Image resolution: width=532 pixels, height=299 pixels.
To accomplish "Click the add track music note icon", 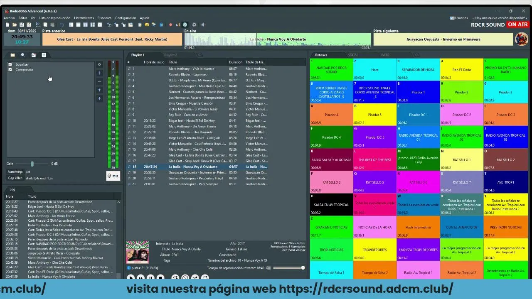I will (109, 25).
